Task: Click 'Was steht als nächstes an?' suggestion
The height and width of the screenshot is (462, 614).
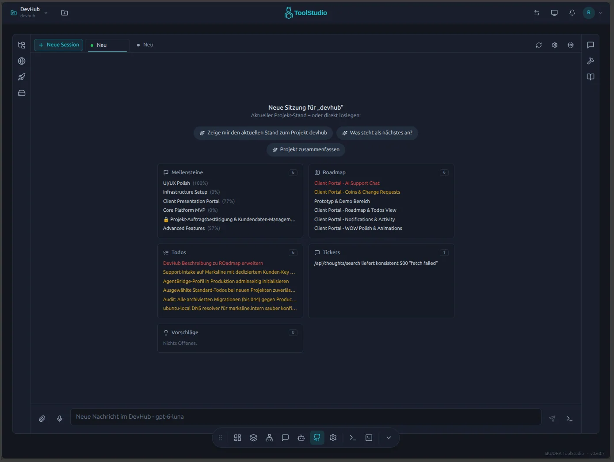Action: coord(377,133)
